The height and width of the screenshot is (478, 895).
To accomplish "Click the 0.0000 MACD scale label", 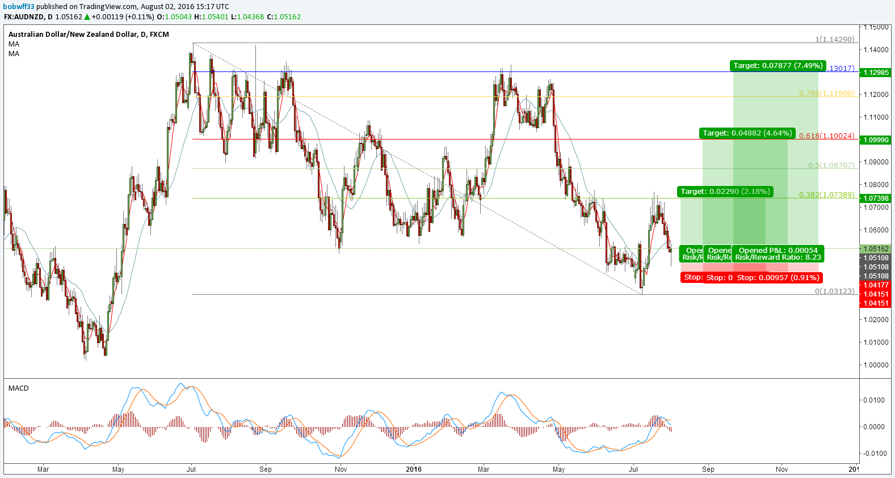I will [874, 427].
